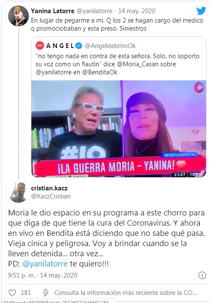Open the cristian.kacz display name

49,188
